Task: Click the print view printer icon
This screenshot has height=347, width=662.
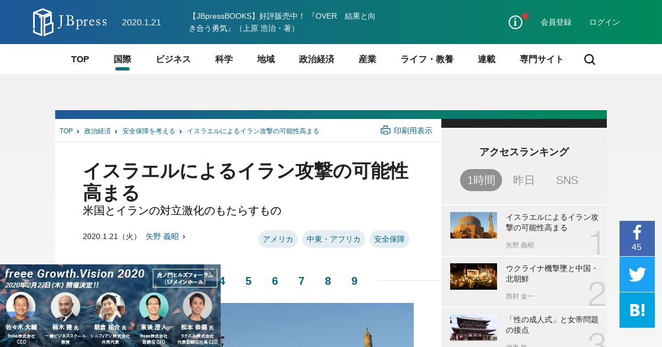Action: pyautogui.click(x=386, y=131)
